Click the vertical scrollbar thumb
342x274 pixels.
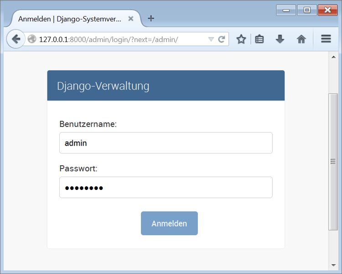point(333,161)
